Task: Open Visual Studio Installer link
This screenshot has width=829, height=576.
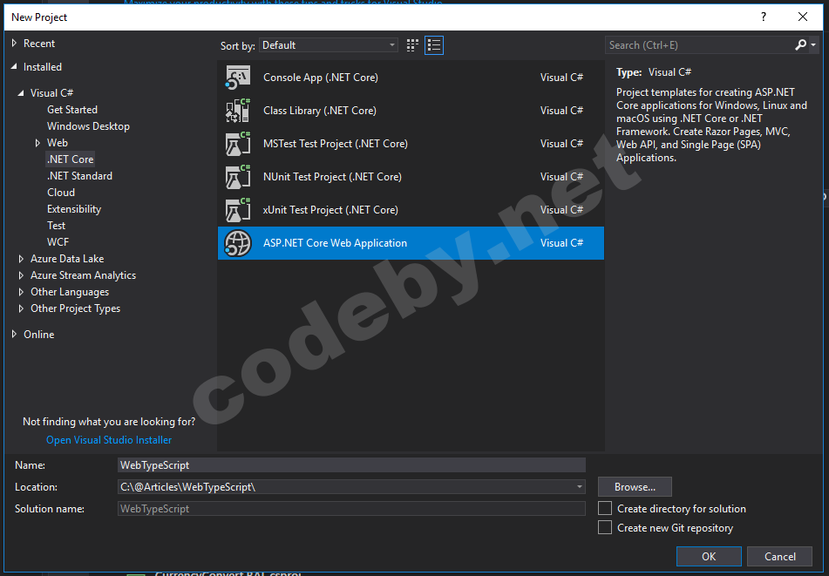Action: (x=109, y=440)
